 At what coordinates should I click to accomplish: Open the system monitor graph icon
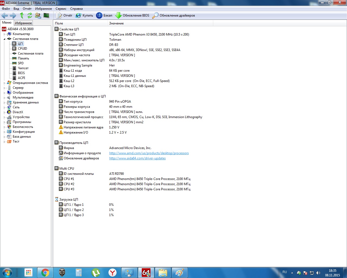click(46, 15)
